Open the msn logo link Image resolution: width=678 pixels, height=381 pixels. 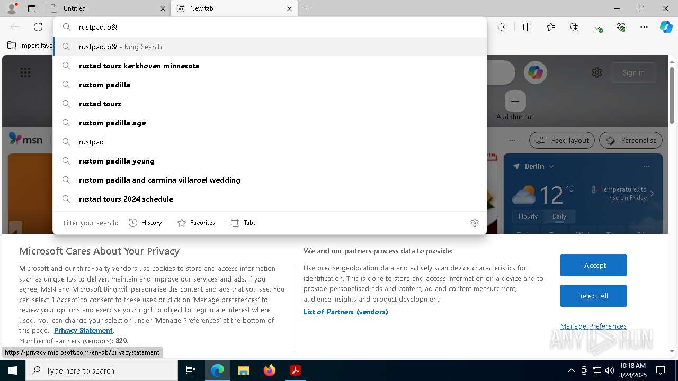[25, 139]
